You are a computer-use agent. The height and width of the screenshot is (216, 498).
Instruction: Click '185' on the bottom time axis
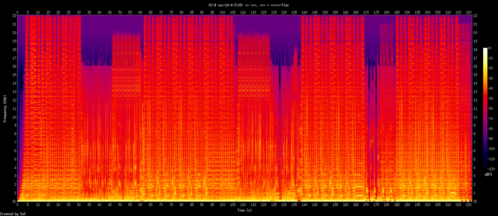396,205
